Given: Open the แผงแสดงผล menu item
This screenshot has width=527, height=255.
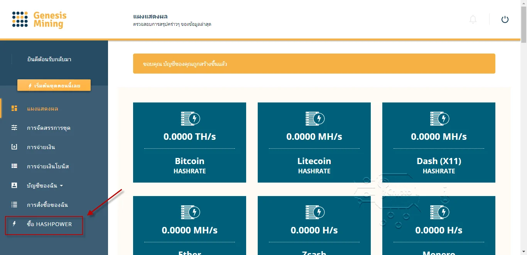Looking at the screenshot, I should 42,109.
